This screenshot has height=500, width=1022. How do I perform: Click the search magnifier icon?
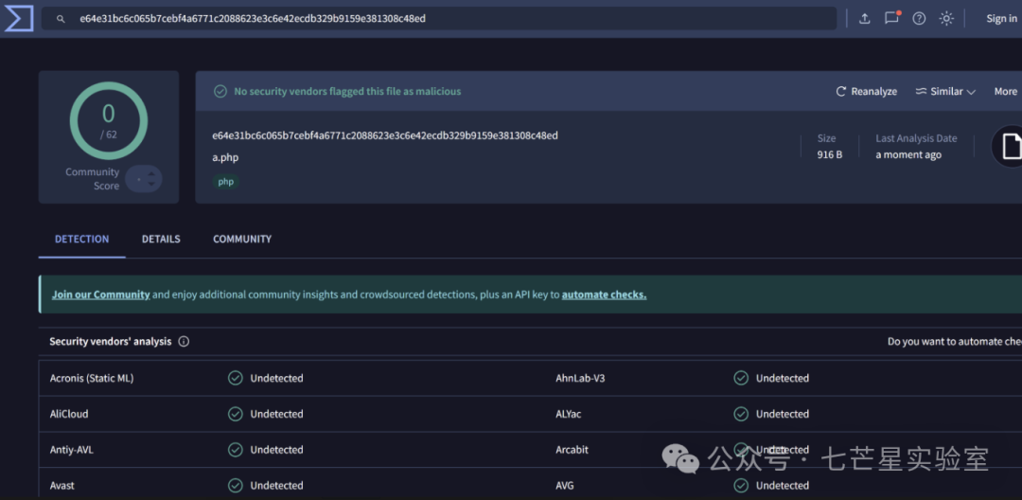[61, 19]
